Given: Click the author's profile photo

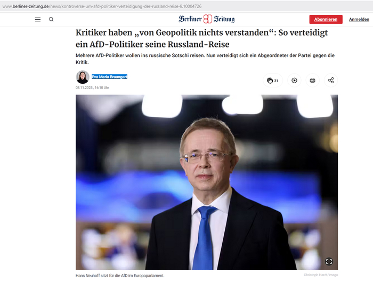Looking at the screenshot, I should [x=83, y=77].
